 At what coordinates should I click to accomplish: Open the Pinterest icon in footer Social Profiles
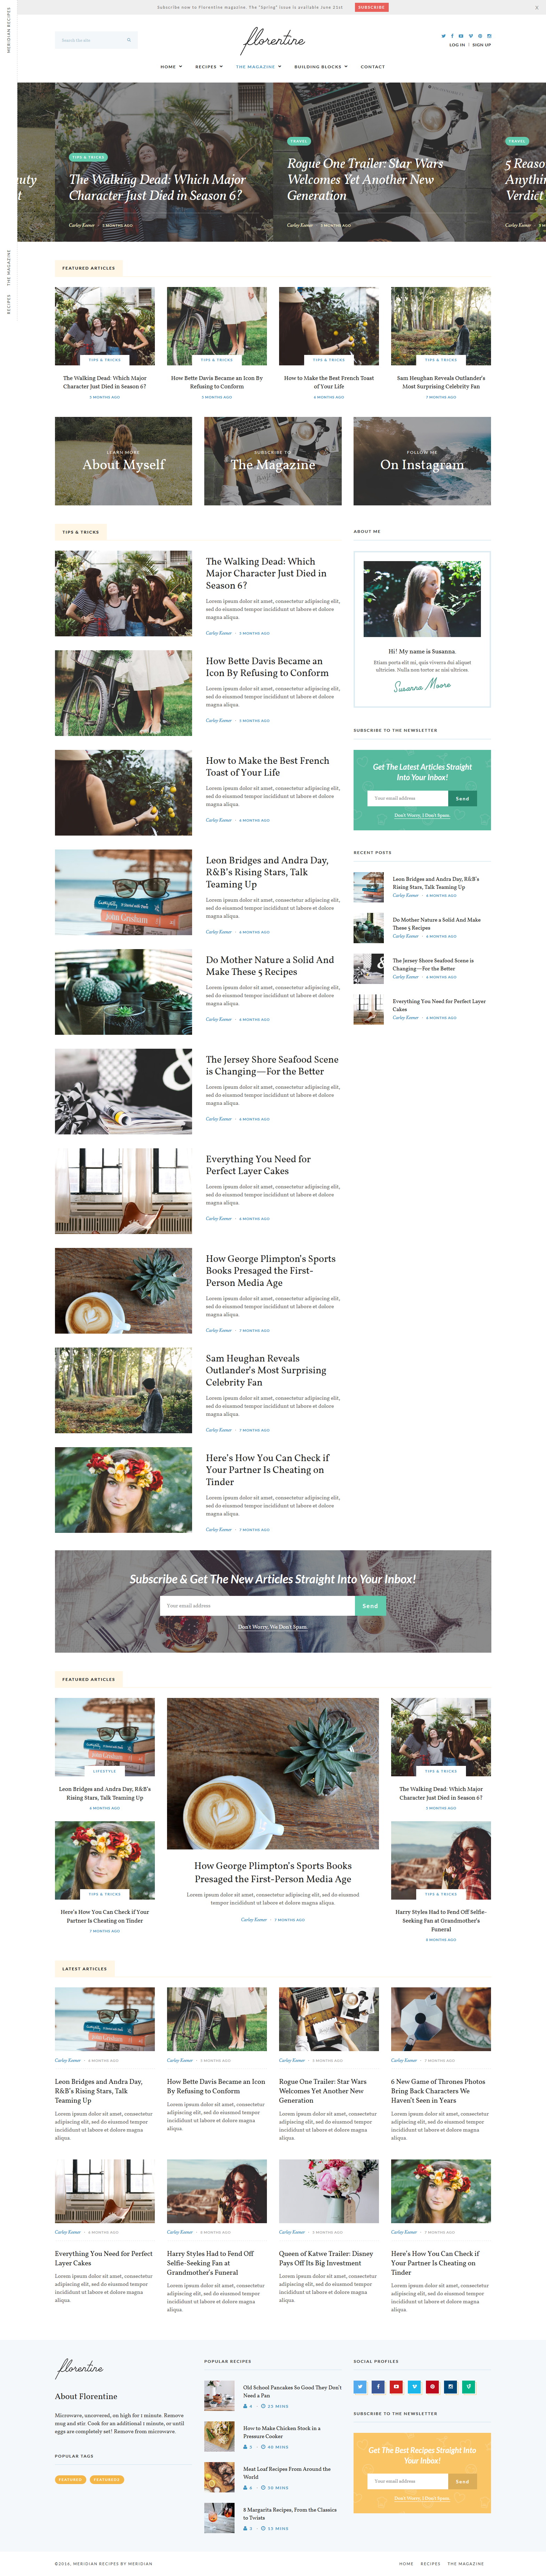click(x=432, y=2387)
